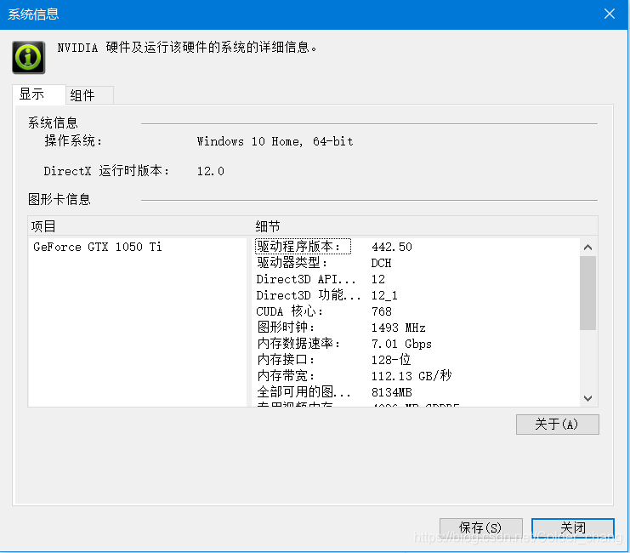
Task: Click the details list scroll up arrow
Action: pyautogui.click(x=587, y=247)
